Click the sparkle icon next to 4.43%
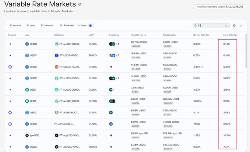 (x=203, y=67)
